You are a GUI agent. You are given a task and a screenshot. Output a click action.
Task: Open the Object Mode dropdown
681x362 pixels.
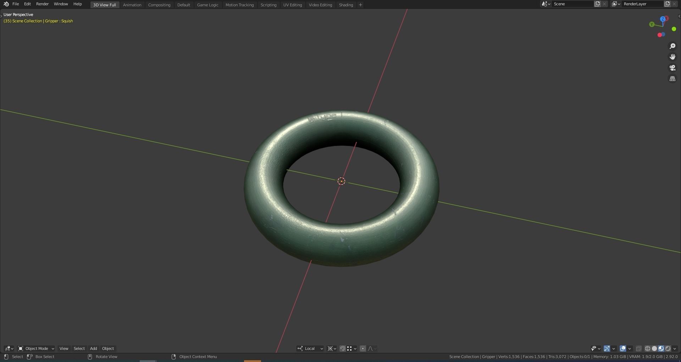[36, 349]
